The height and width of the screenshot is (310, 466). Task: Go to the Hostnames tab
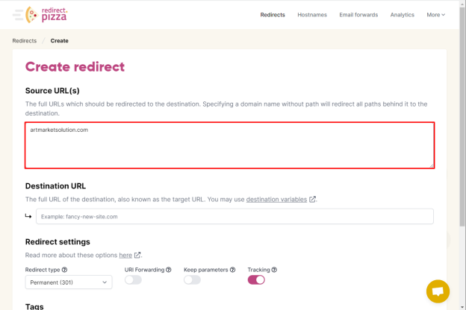312,15
